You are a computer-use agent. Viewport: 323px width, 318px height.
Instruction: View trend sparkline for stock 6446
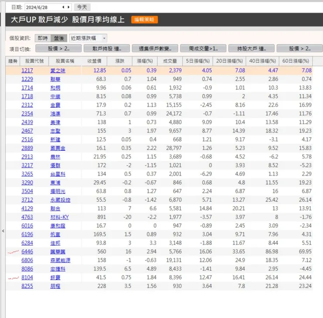13,252
